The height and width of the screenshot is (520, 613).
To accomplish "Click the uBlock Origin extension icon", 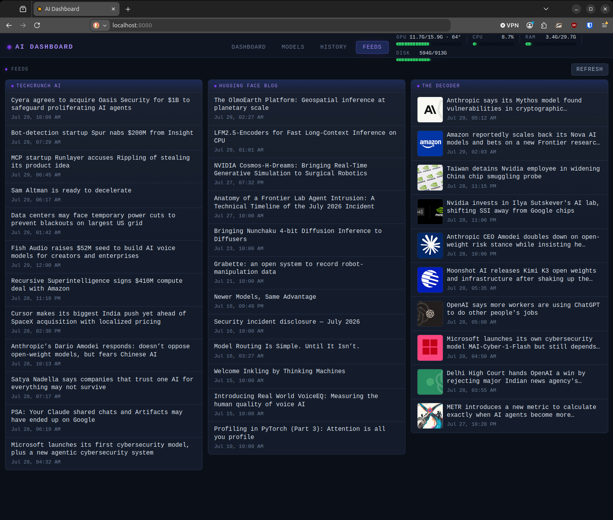I will (574, 25).
